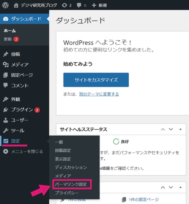
Task: Select 表示設定 in the settings flyout
Action: (x=63, y=159)
